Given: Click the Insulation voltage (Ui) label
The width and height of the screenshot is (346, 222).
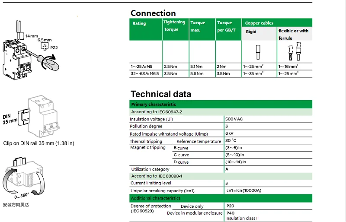Looking at the screenshot, I should click(x=151, y=119).
